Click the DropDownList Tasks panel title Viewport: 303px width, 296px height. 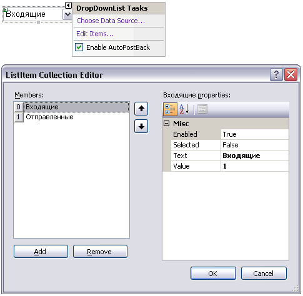click(x=112, y=8)
